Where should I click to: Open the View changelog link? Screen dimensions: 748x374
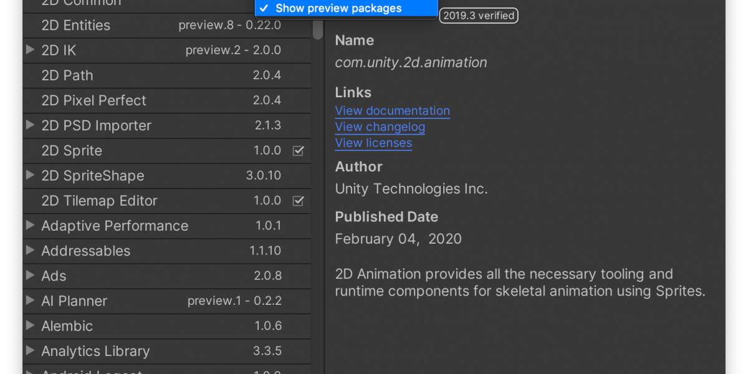(380, 127)
